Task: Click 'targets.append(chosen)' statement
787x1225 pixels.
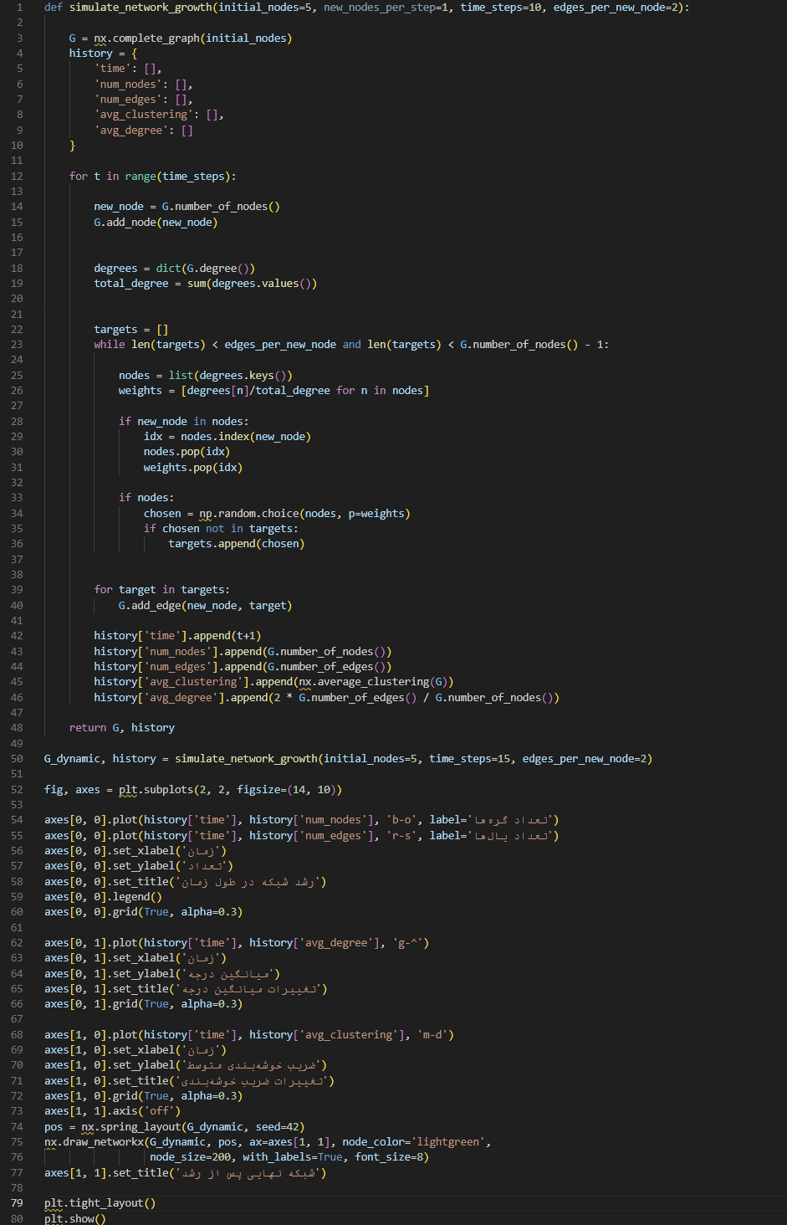Action: coord(237,544)
